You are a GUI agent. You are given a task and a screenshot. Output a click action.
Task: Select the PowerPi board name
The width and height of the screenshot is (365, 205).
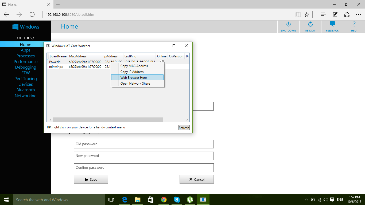[55, 62]
